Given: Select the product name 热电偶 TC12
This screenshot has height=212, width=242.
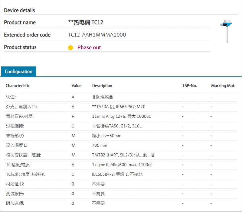Looking at the screenshot, I should pyautogui.click(x=86, y=22).
